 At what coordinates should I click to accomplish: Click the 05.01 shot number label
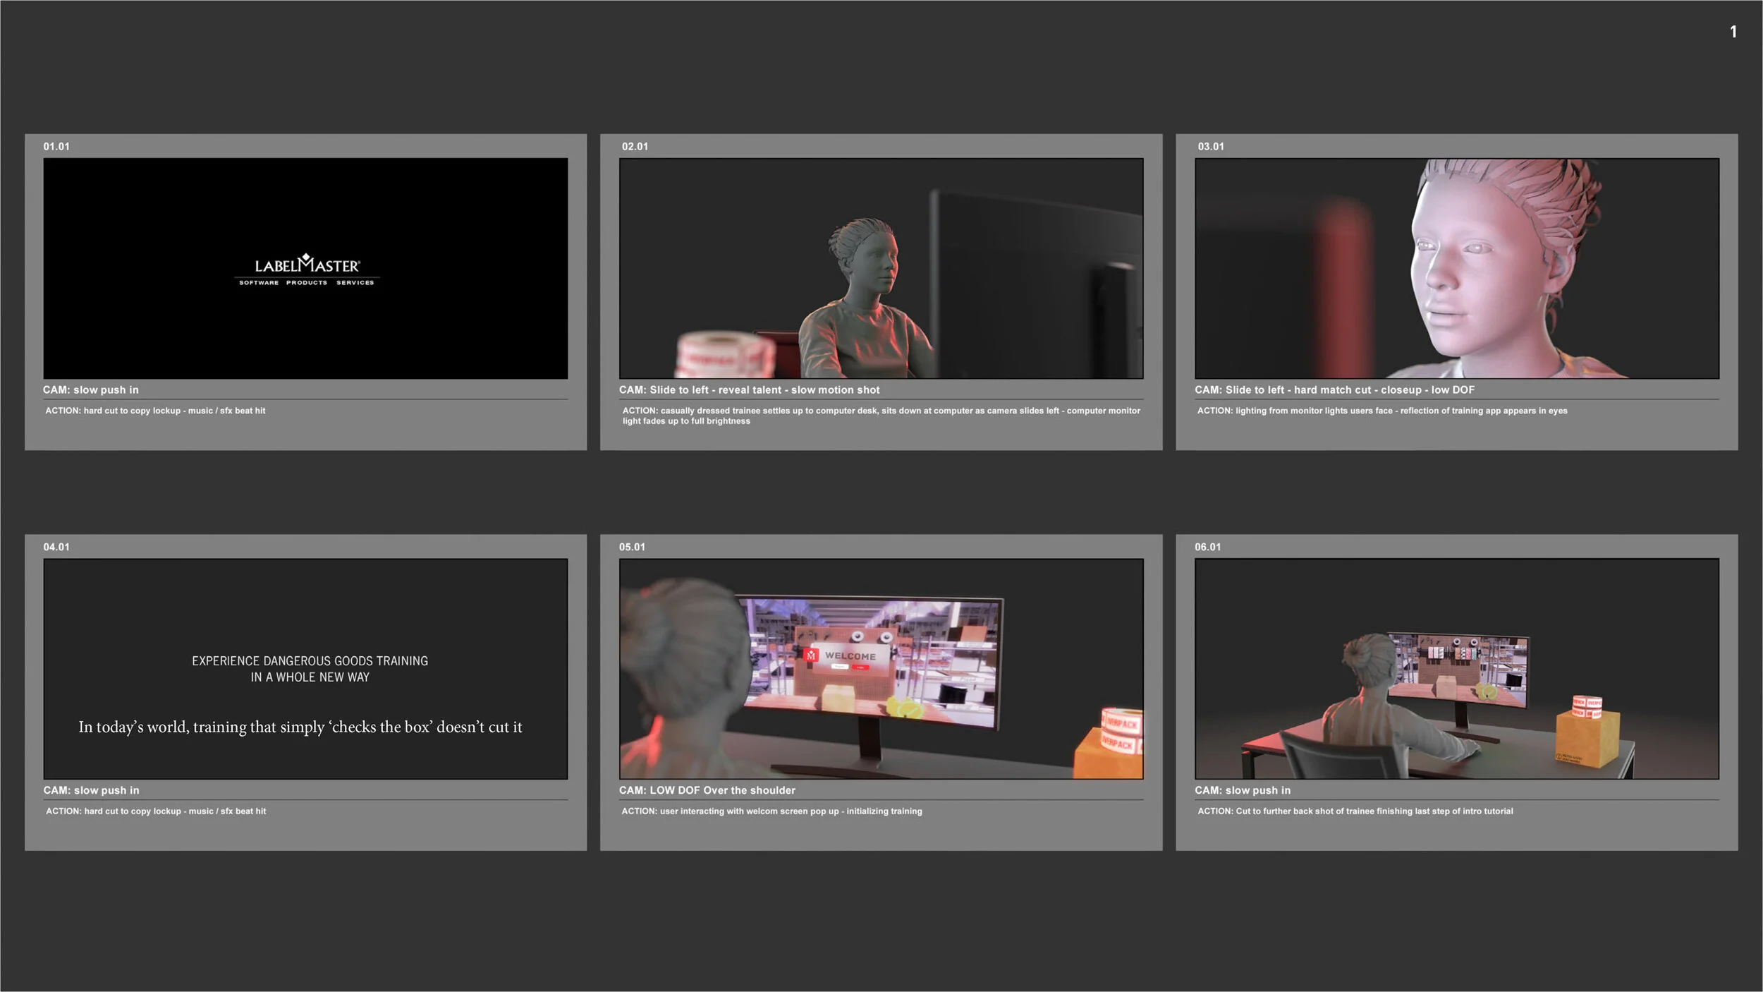tap(632, 547)
